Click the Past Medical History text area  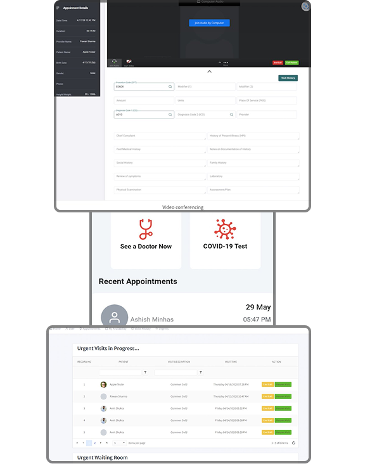(160, 150)
